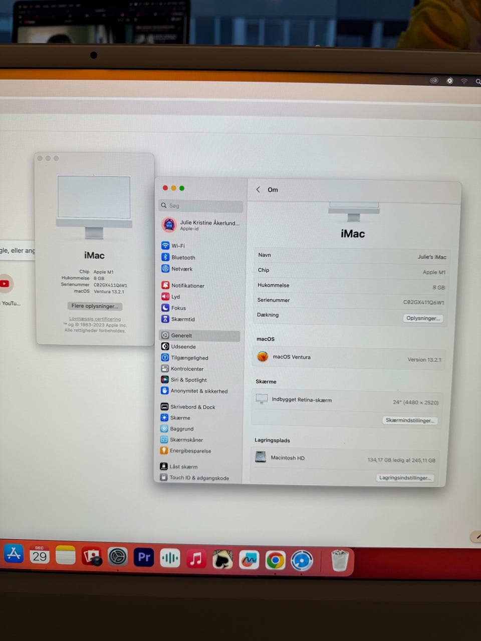Open the Solitaire card game in the Dock

[x=222, y=559]
